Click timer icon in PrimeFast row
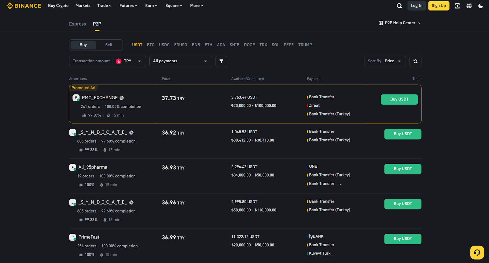This screenshot has height=263, width=489. tap(101, 255)
